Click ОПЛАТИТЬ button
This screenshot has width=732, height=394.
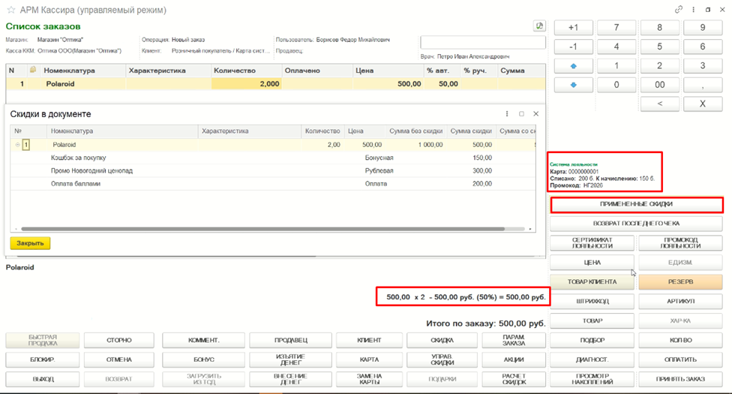click(680, 360)
